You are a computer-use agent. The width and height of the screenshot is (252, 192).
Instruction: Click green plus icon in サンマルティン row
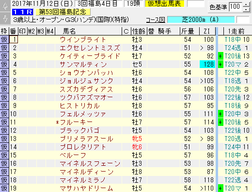[220, 65]
